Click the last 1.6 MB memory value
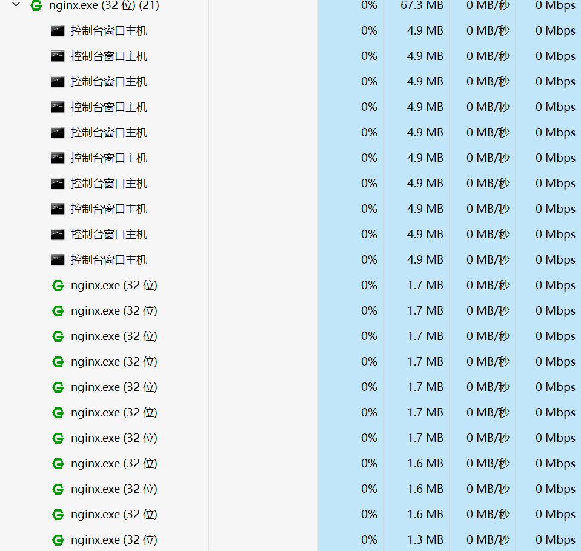Image resolution: width=581 pixels, height=551 pixels. (425, 514)
